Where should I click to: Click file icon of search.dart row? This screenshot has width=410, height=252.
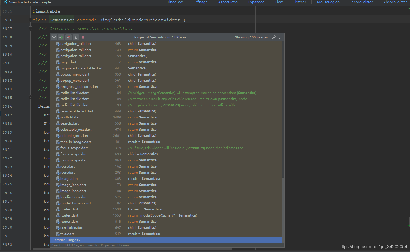coord(58,123)
